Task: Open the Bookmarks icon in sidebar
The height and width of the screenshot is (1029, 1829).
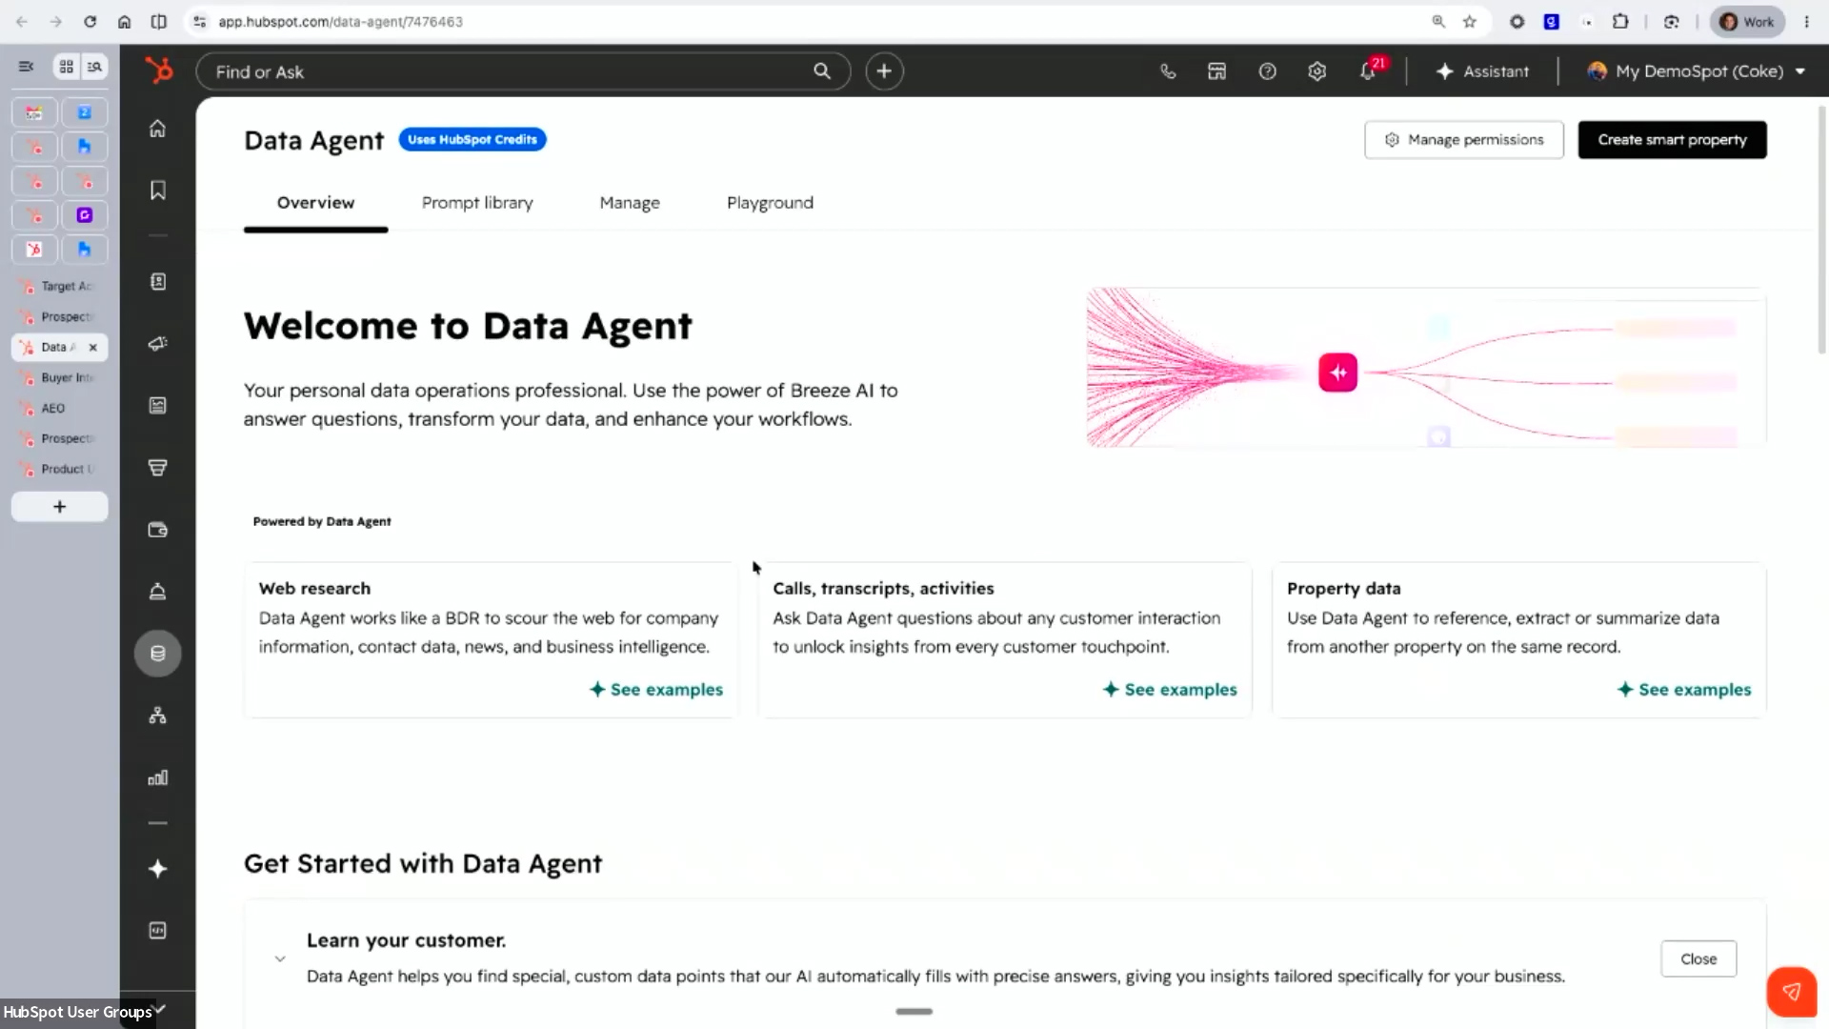Action: pos(158,191)
